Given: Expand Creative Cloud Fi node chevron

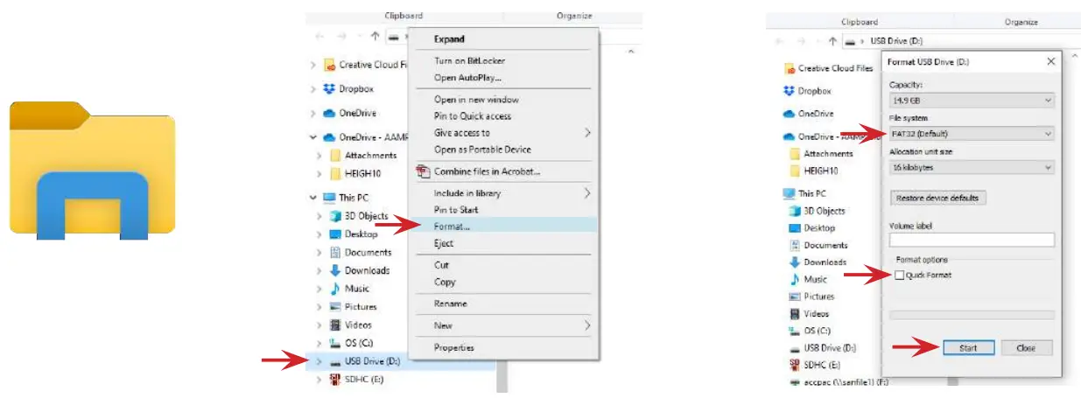Looking at the screenshot, I should (314, 65).
